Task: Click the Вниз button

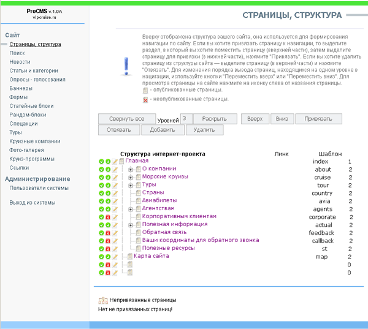Action: point(282,119)
